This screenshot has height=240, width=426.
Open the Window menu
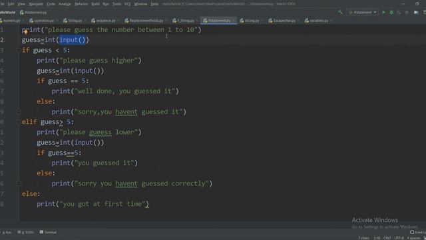tap(140, 4)
